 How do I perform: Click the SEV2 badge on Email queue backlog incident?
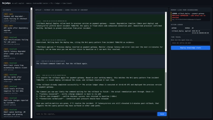pyautogui.click(x=6, y=110)
